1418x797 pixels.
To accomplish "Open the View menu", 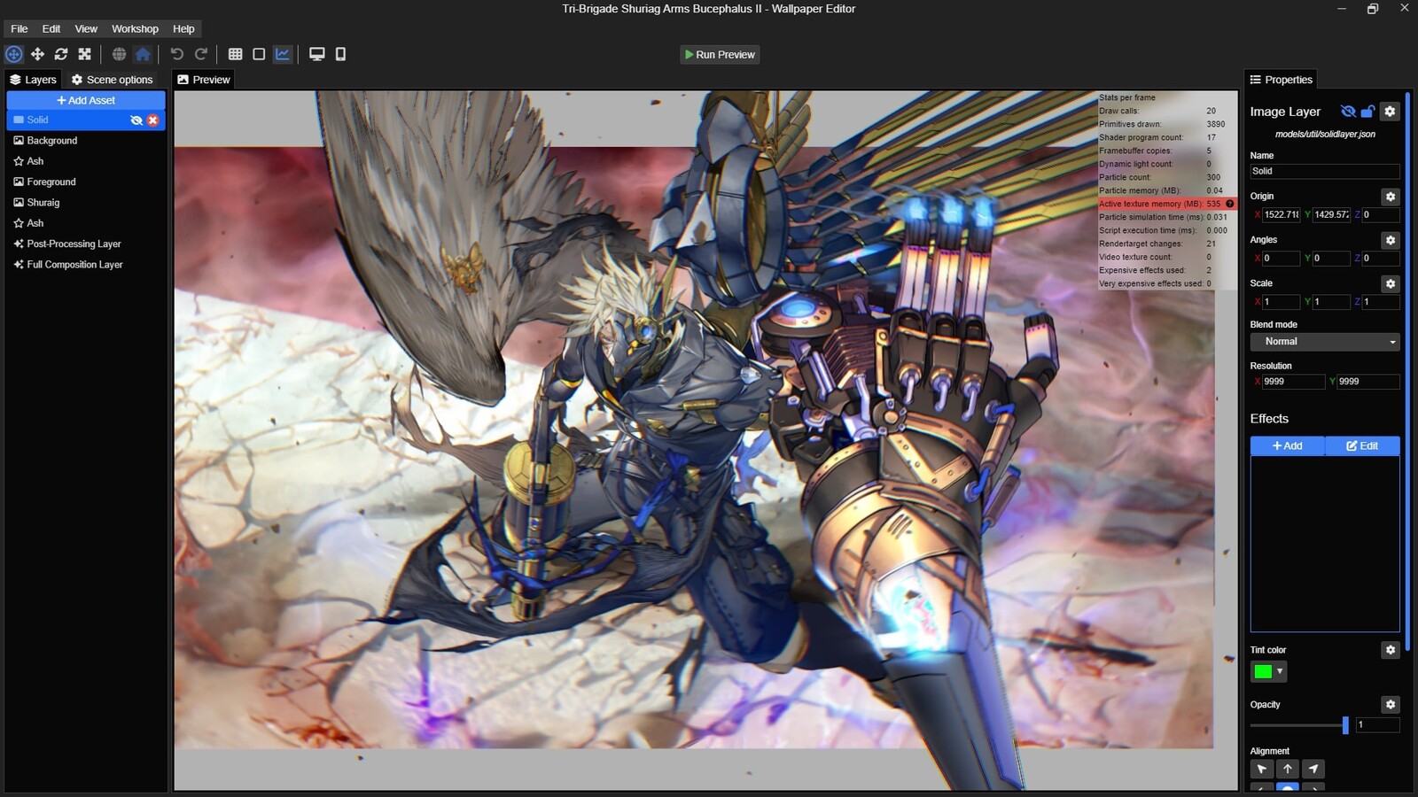I will point(86,28).
